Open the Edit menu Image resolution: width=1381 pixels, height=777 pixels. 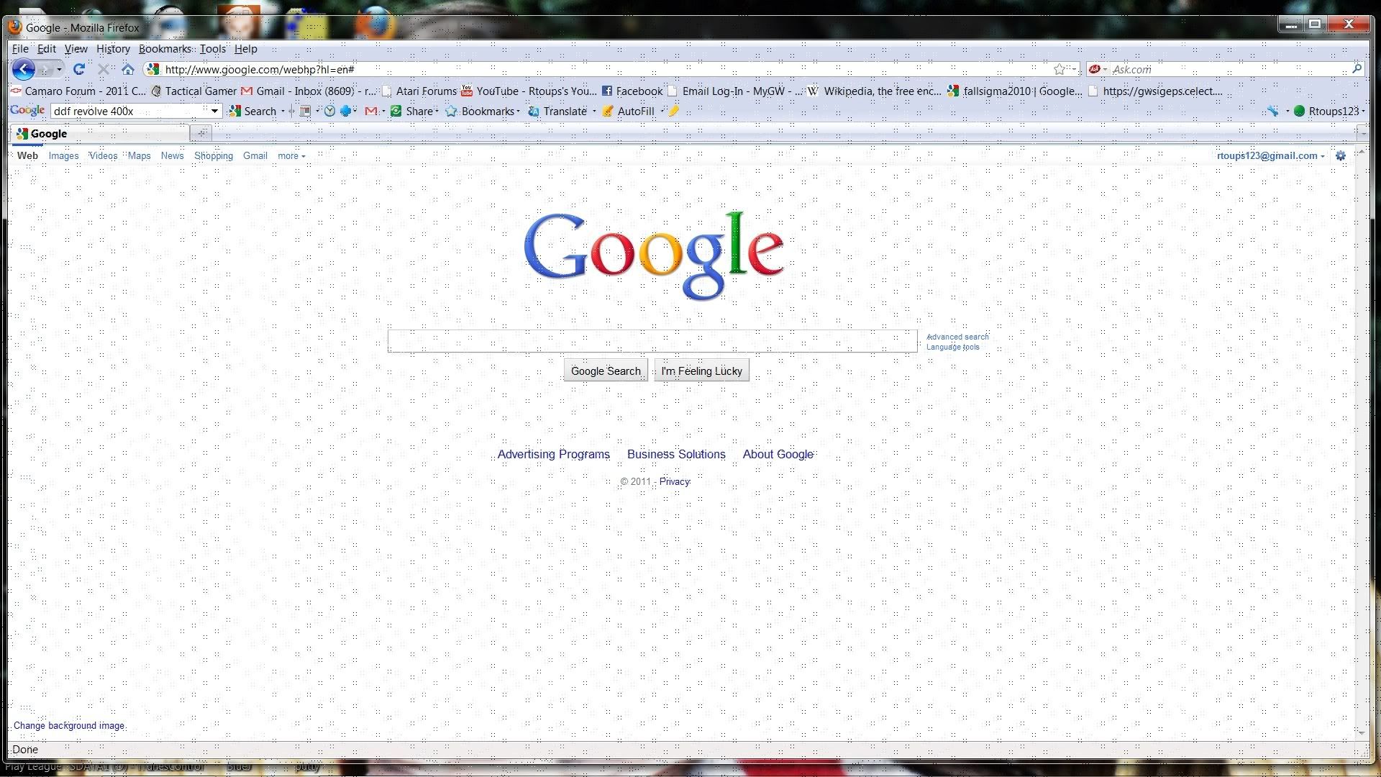coord(46,49)
